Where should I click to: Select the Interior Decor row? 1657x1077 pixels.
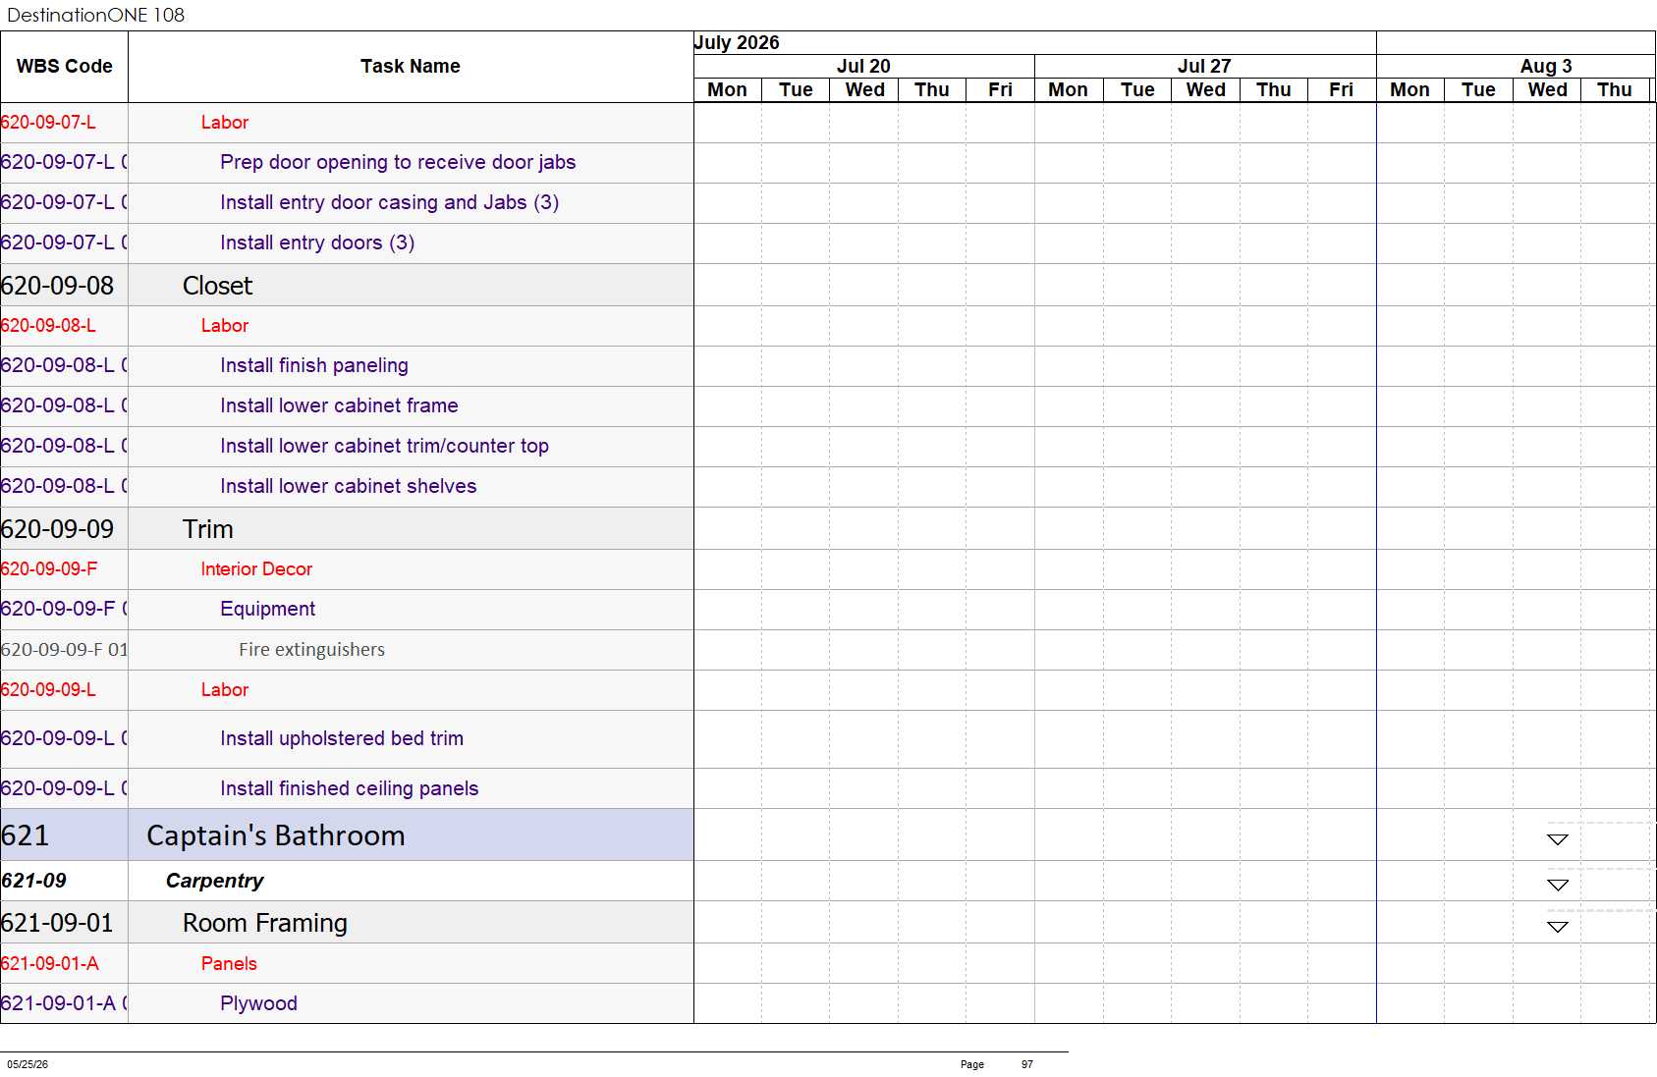347,569
